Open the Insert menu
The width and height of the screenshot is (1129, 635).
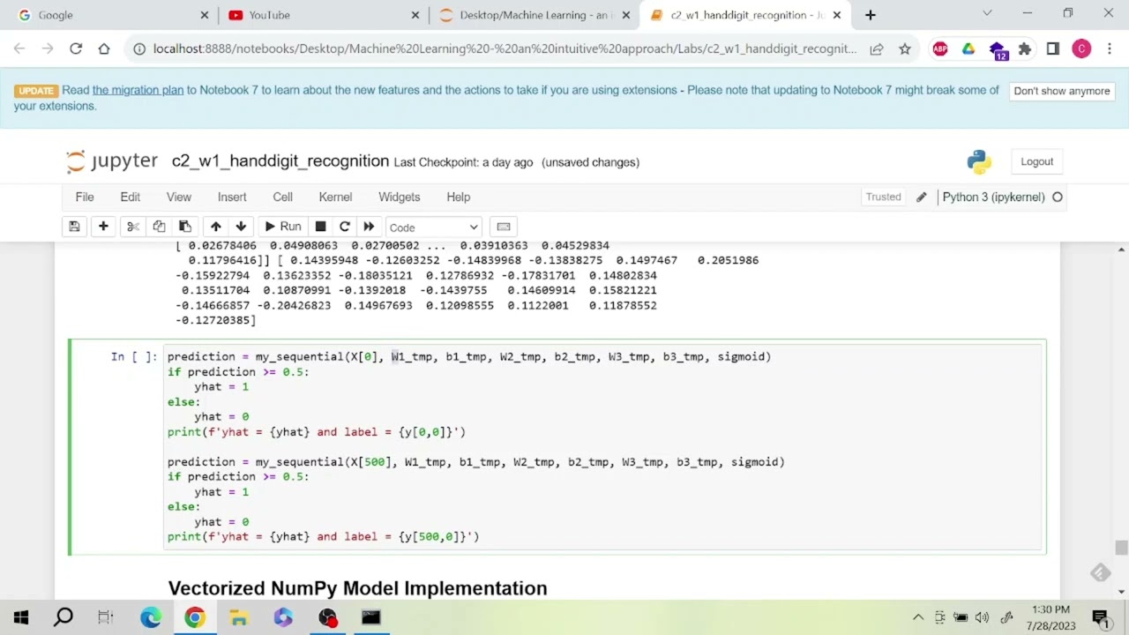click(232, 197)
